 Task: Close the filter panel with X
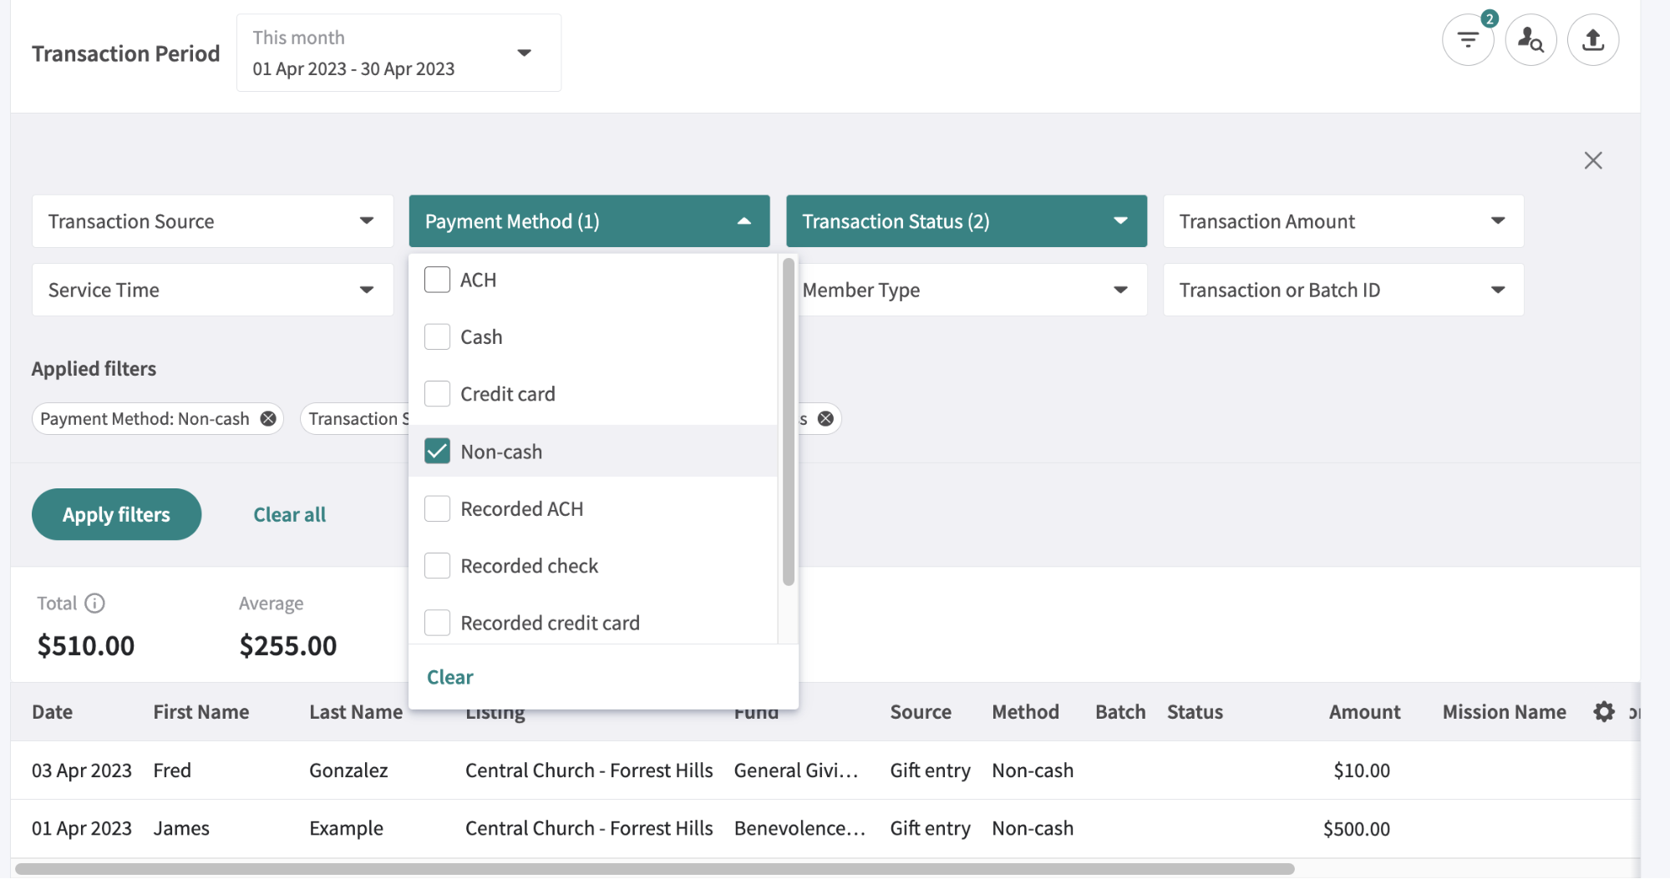tap(1592, 160)
